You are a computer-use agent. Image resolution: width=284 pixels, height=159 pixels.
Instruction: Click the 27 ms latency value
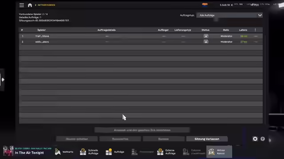point(244,42)
